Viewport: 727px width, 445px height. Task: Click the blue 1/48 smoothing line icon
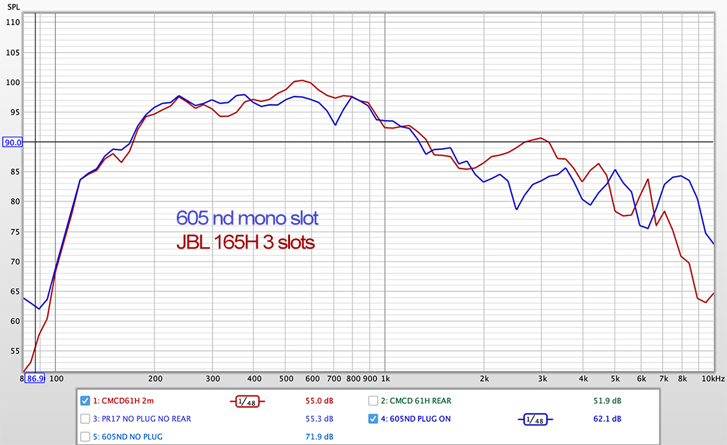click(536, 420)
